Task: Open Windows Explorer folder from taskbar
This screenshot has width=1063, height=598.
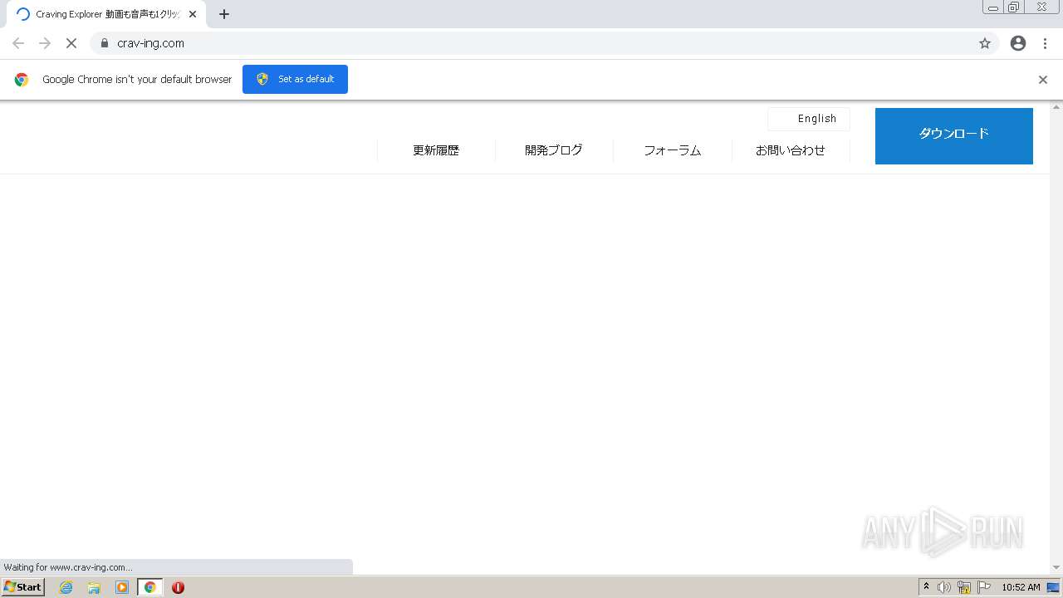Action: point(94,587)
